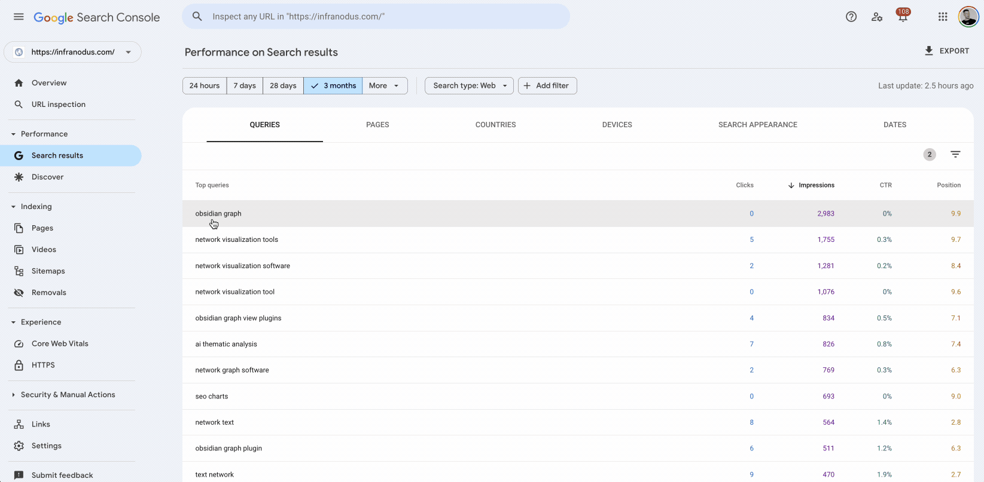Viewport: 984px width, 482px height.
Task: Switch to the Pages tab
Action: click(377, 125)
